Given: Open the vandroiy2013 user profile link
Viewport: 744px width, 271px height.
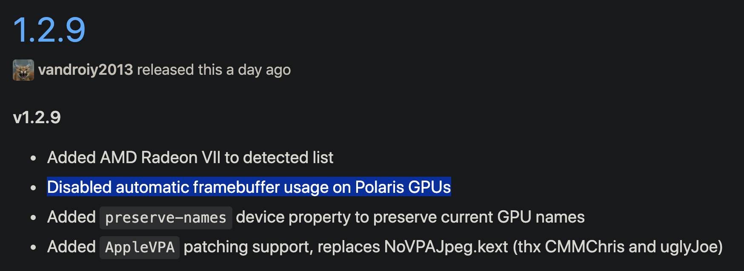Looking at the screenshot, I should point(85,70).
